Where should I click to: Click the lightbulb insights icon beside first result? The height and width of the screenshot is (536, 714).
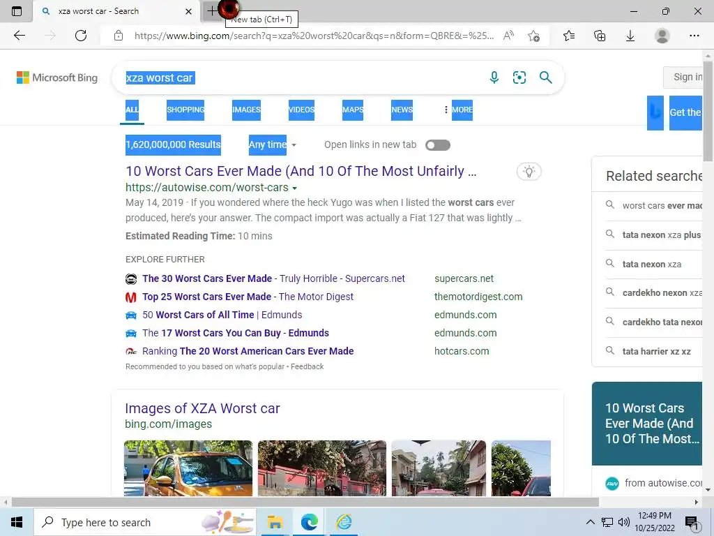(x=529, y=172)
